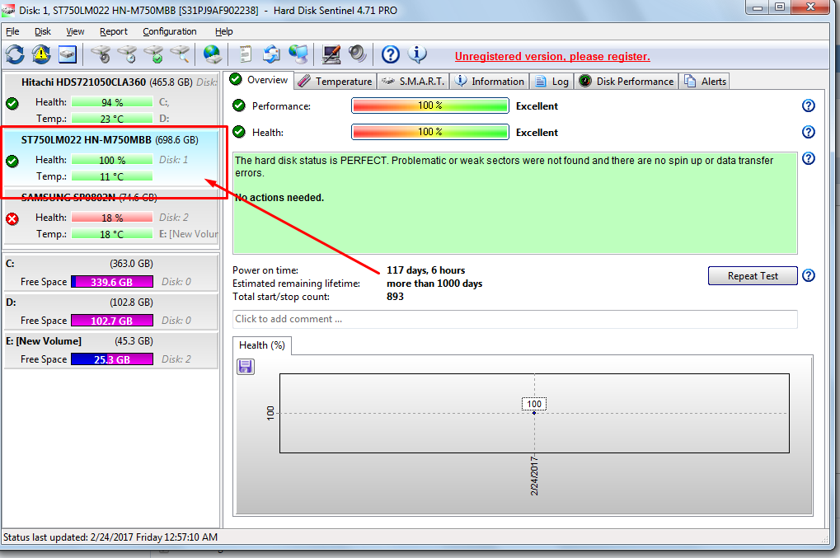Click the Hitachi temperature 23 °C bar
Image resolution: width=840 pixels, height=558 pixels.
click(112, 119)
